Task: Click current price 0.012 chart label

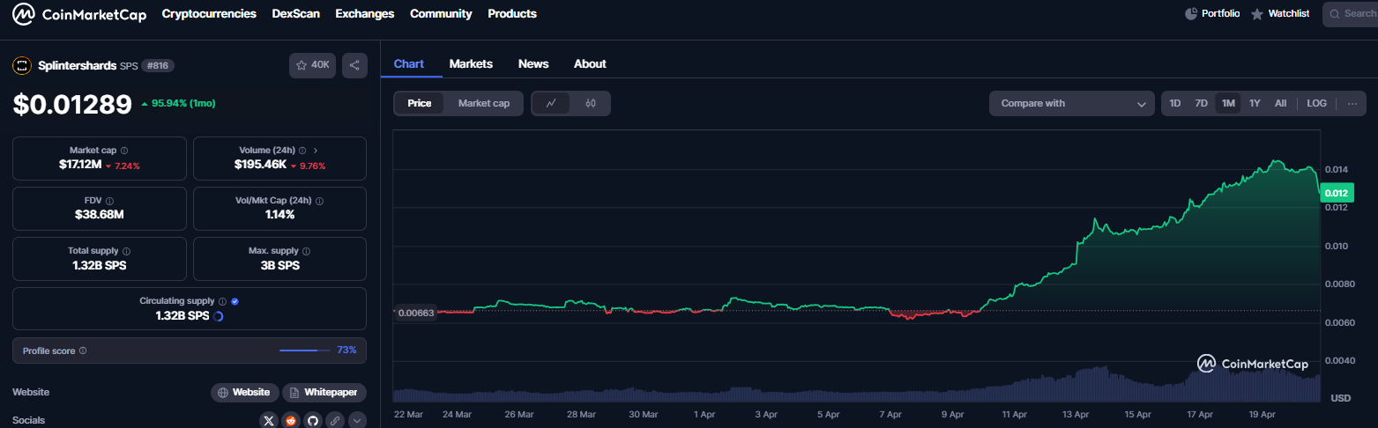Action: tap(1337, 193)
